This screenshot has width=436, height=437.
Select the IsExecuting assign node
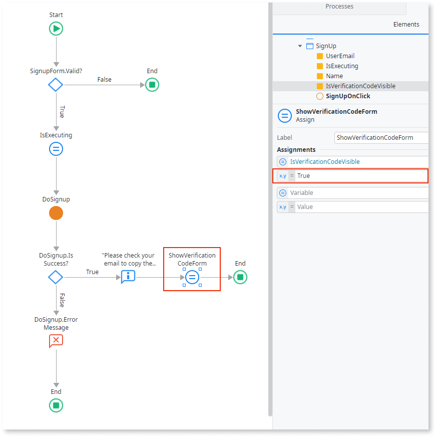click(x=56, y=149)
